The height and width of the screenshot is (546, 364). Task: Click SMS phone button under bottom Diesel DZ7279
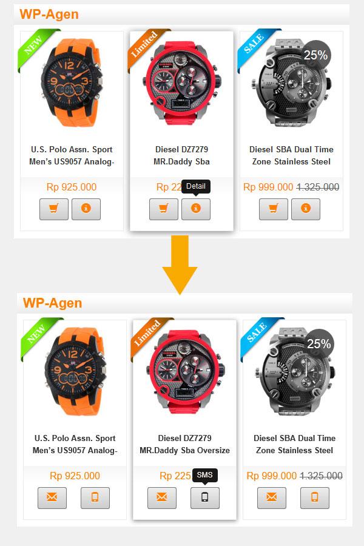[205, 497]
